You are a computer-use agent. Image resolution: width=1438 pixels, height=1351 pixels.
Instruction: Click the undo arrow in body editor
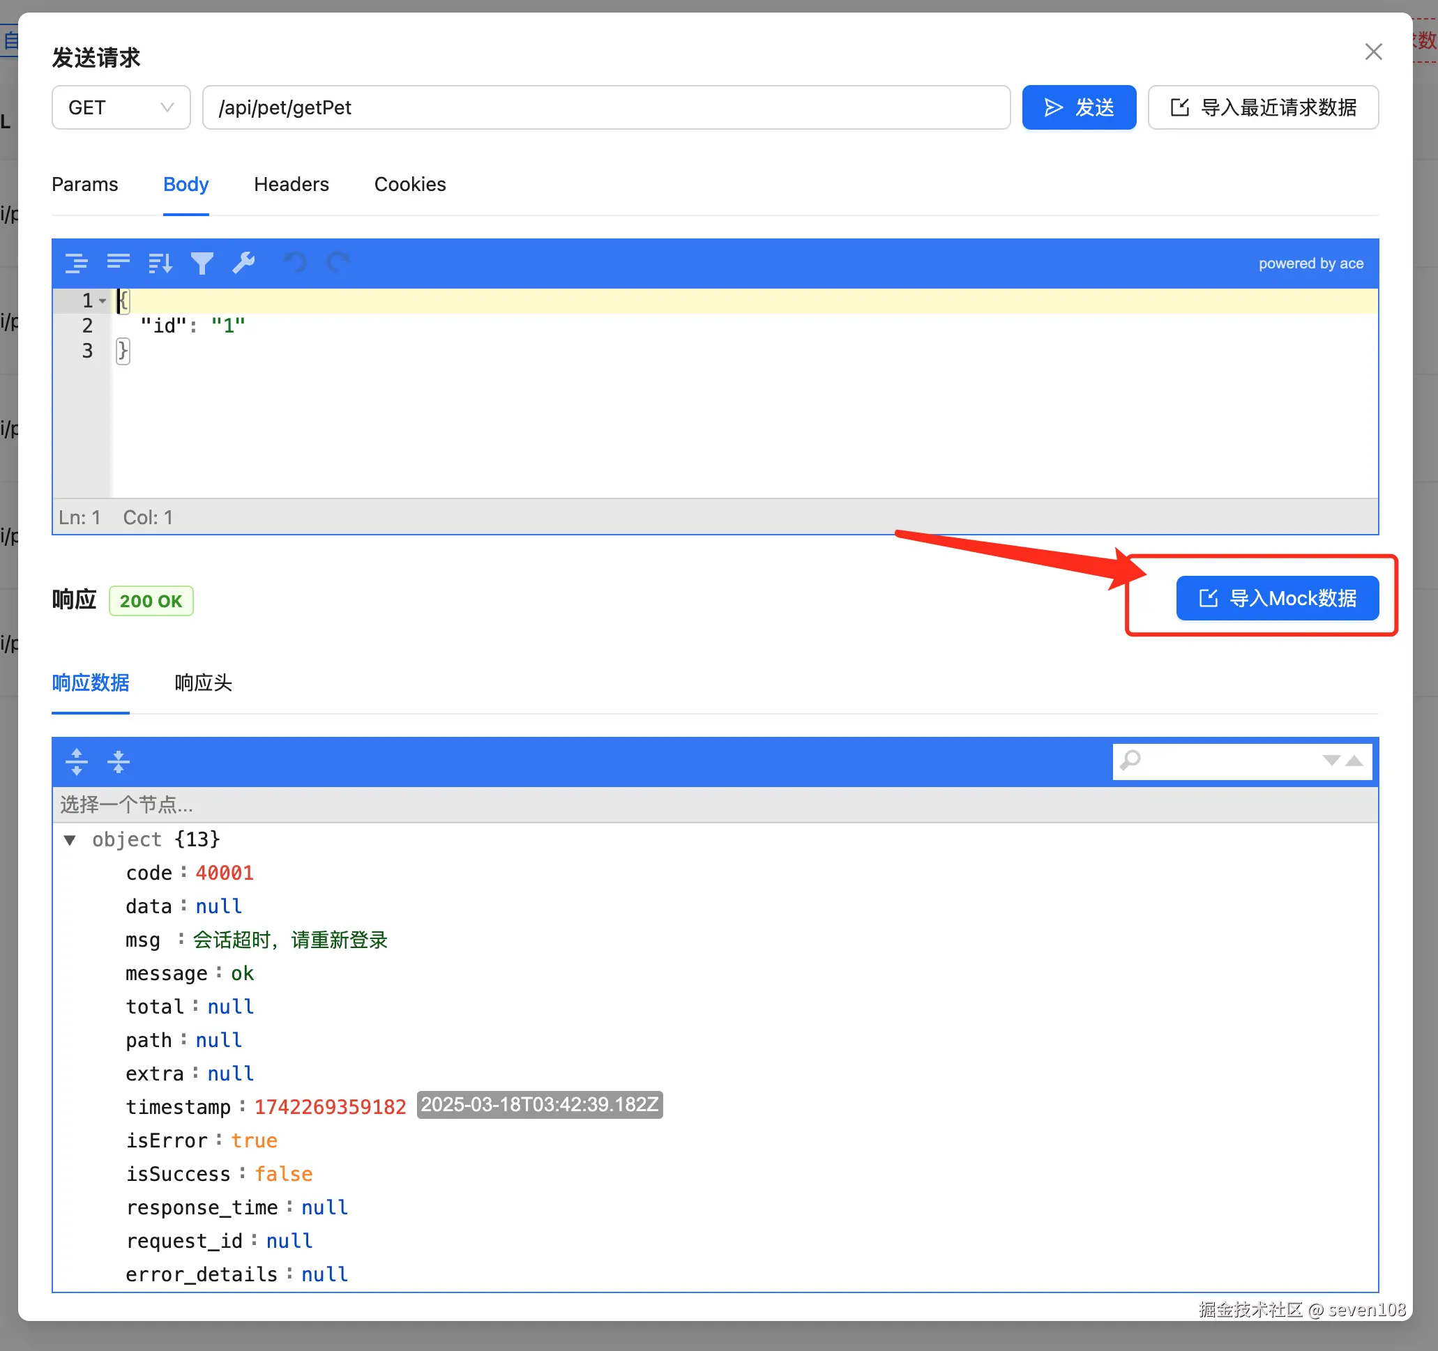(x=295, y=264)
